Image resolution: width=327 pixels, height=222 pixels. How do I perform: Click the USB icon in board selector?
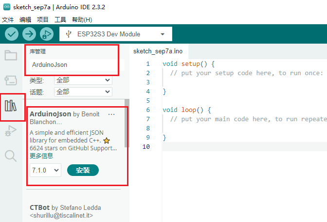69,34
